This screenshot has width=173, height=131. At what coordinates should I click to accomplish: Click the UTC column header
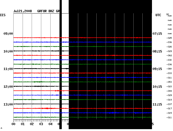point(158,15)
